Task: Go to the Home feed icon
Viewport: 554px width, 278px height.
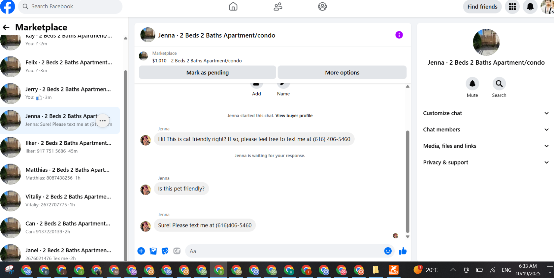Action: point(233,7)
